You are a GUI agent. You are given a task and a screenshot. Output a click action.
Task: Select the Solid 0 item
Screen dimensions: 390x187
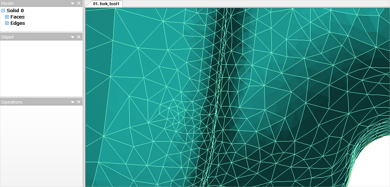click(15, 11)
